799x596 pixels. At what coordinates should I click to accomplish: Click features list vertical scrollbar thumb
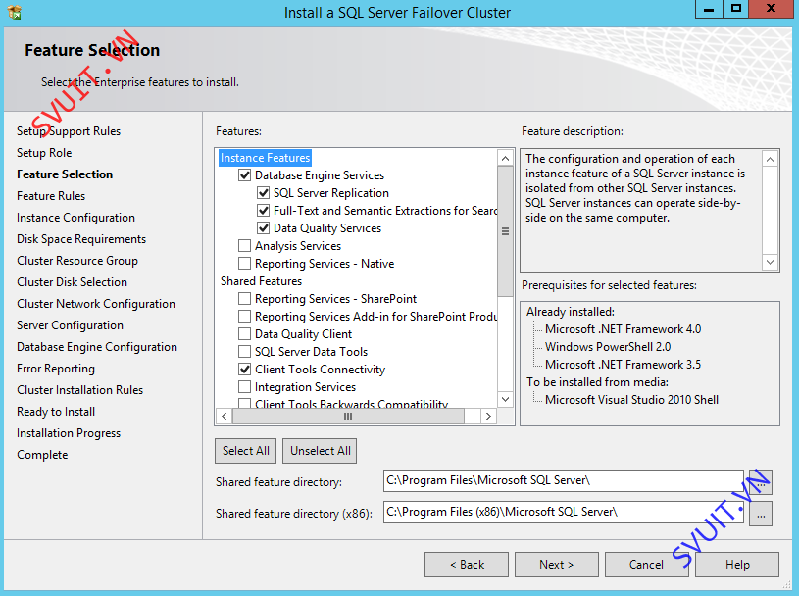tap(505, 231)
